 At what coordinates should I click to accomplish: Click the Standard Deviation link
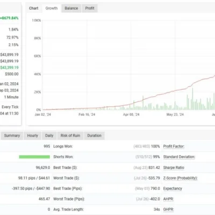(x=179, y=157)
